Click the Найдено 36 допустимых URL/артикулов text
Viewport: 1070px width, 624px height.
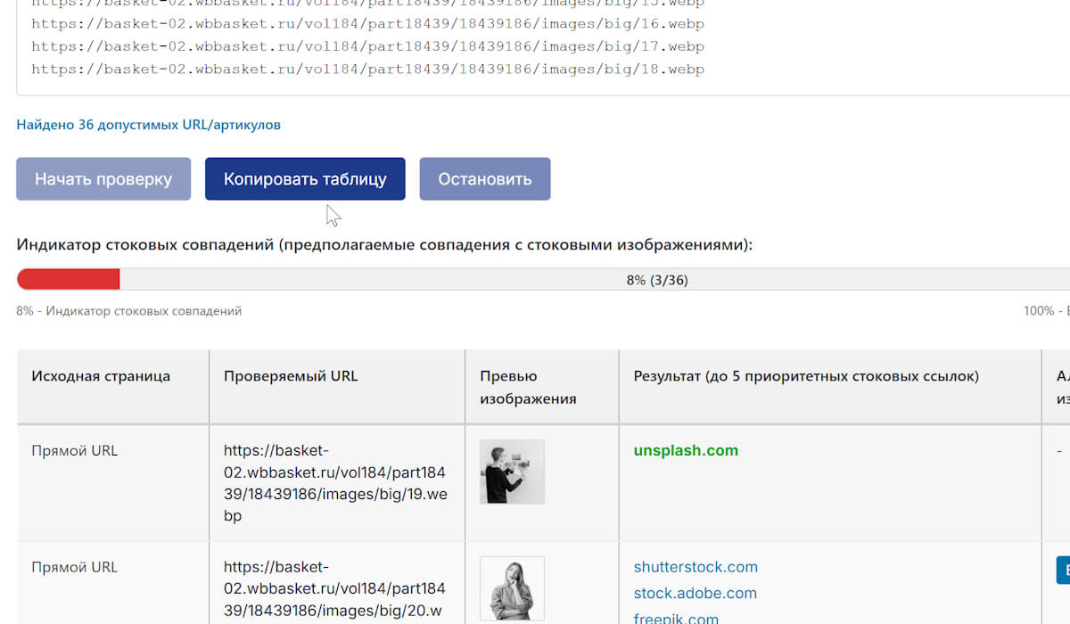[149, 125]
